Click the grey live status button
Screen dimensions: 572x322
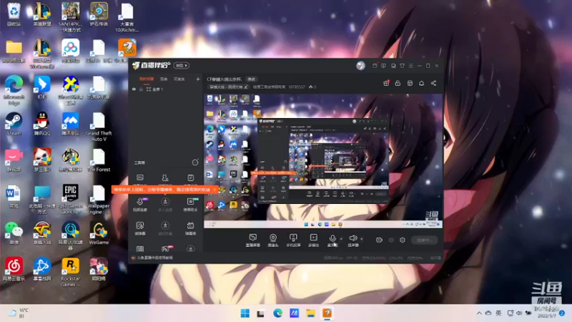[425, 240]
